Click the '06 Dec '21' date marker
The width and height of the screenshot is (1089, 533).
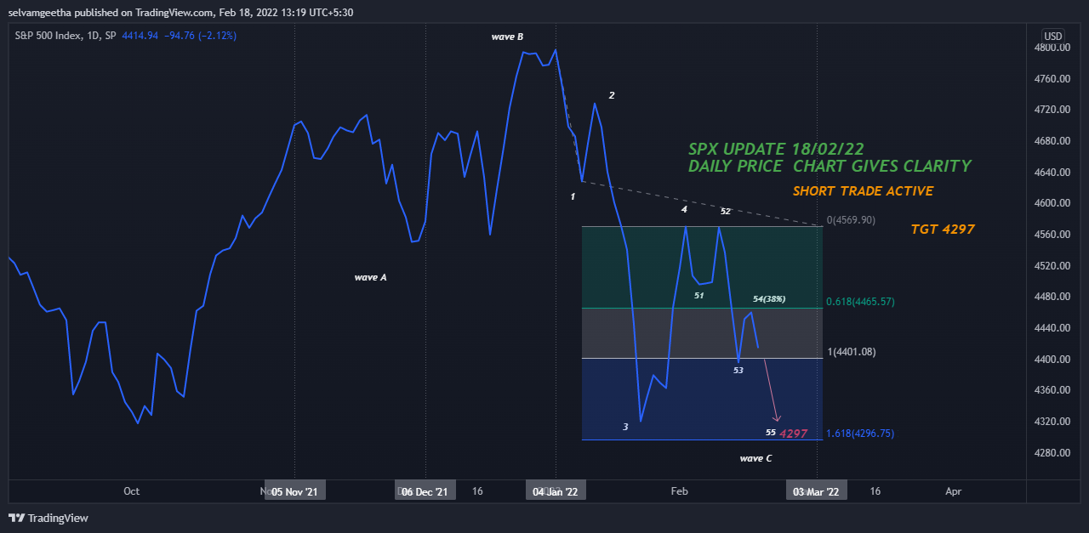tap(425, 491)
